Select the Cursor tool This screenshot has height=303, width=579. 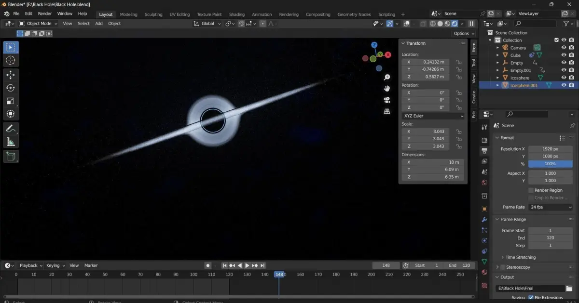(11, 60)
